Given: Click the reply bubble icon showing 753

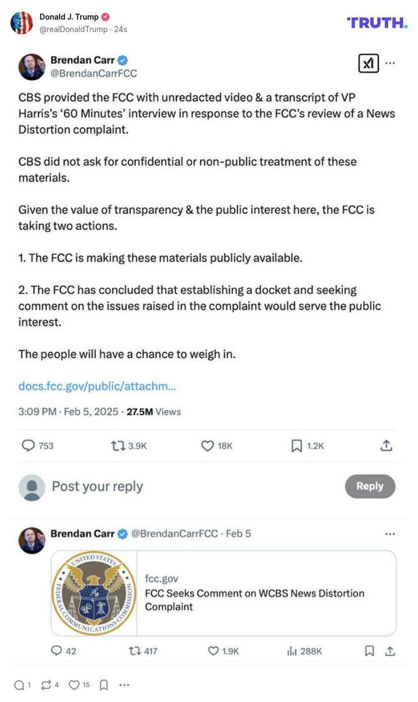Looking at the screenshot, I should 28,445.
